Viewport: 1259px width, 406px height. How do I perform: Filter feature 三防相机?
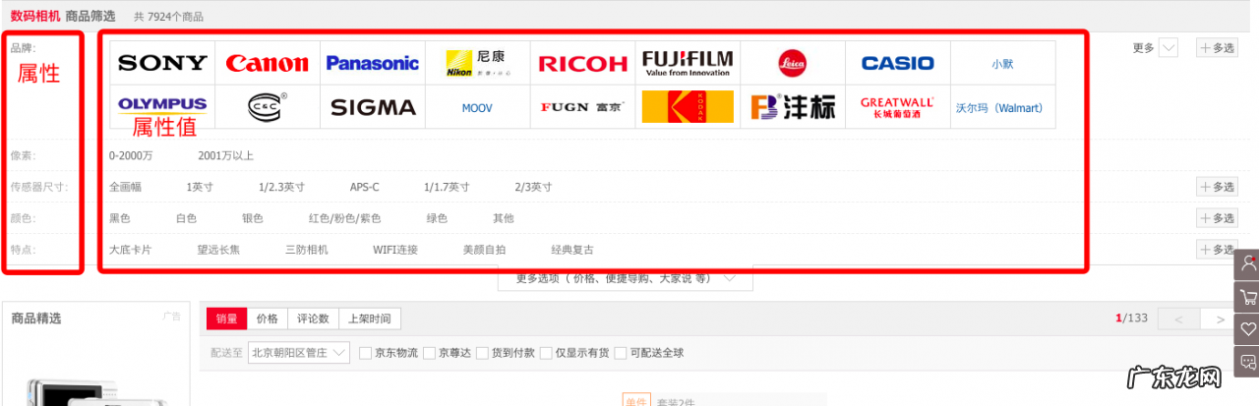(x=307, y=250)
